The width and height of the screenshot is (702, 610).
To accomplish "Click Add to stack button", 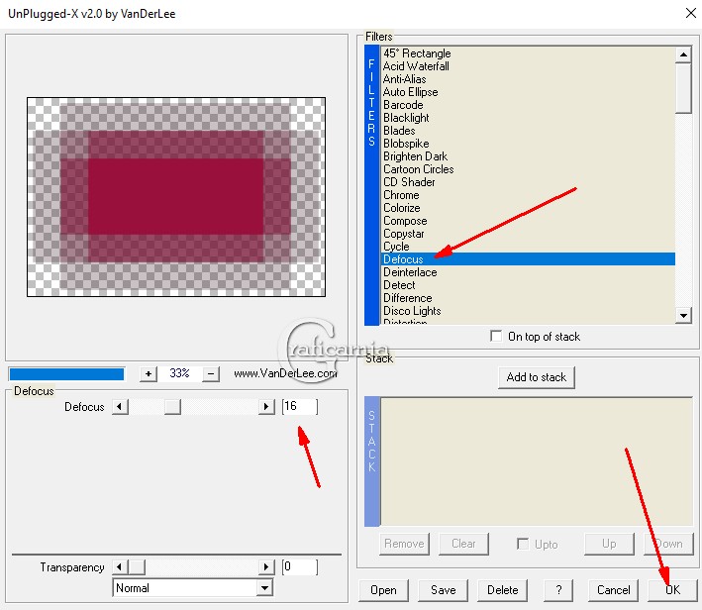I will pos(537,377).
